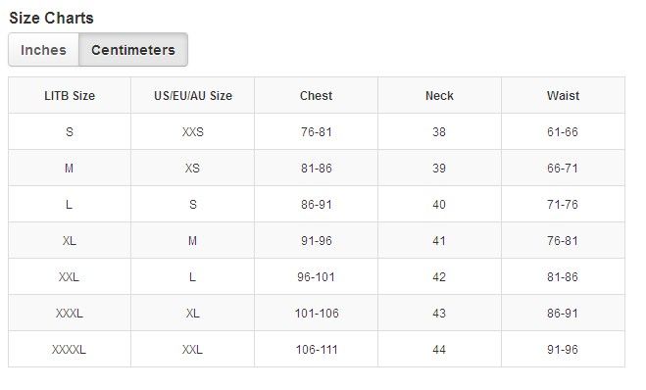The width and height of the screenshot is (646, 390).
Task: Click the XS size cell
Action: click(x=193, y=168)
